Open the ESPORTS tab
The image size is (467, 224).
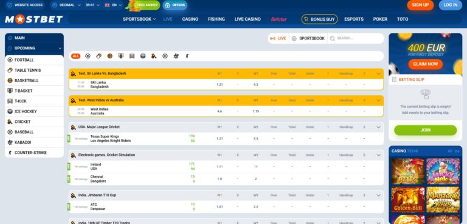pos(354,19)
